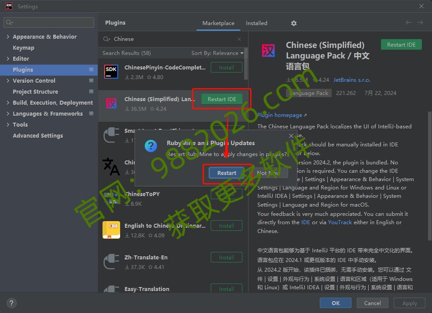Click Restart IDE in plugin list
The image size is (432, 313).
[222, 99]
